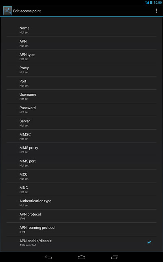163x262 pixels.
Task: Toggle the APN enable/disable checkbox
Action: pyautogui.click(x=149, y=242)
